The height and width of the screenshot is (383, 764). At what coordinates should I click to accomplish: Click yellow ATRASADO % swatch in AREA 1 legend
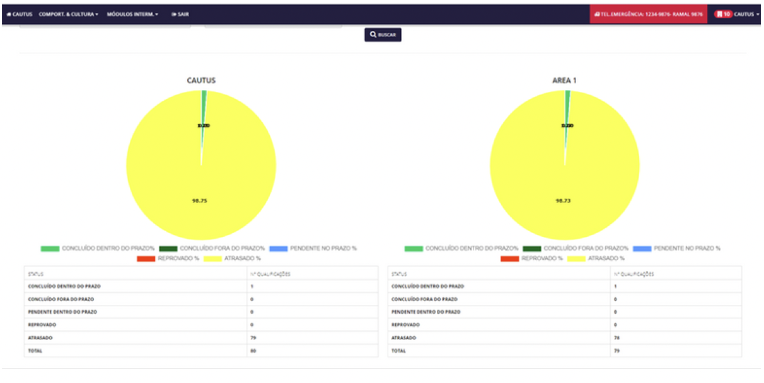click(x=576, y=258)
